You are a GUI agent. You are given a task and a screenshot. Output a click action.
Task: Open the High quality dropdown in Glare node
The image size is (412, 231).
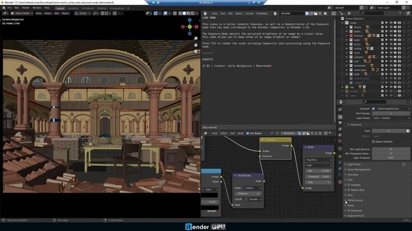pos(318,166)
